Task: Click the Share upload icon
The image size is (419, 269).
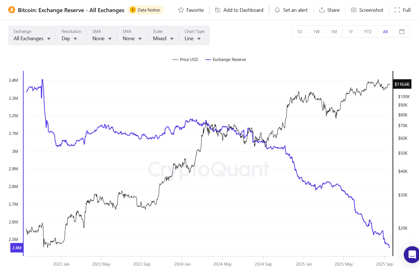Action: [x=322, y=10]
